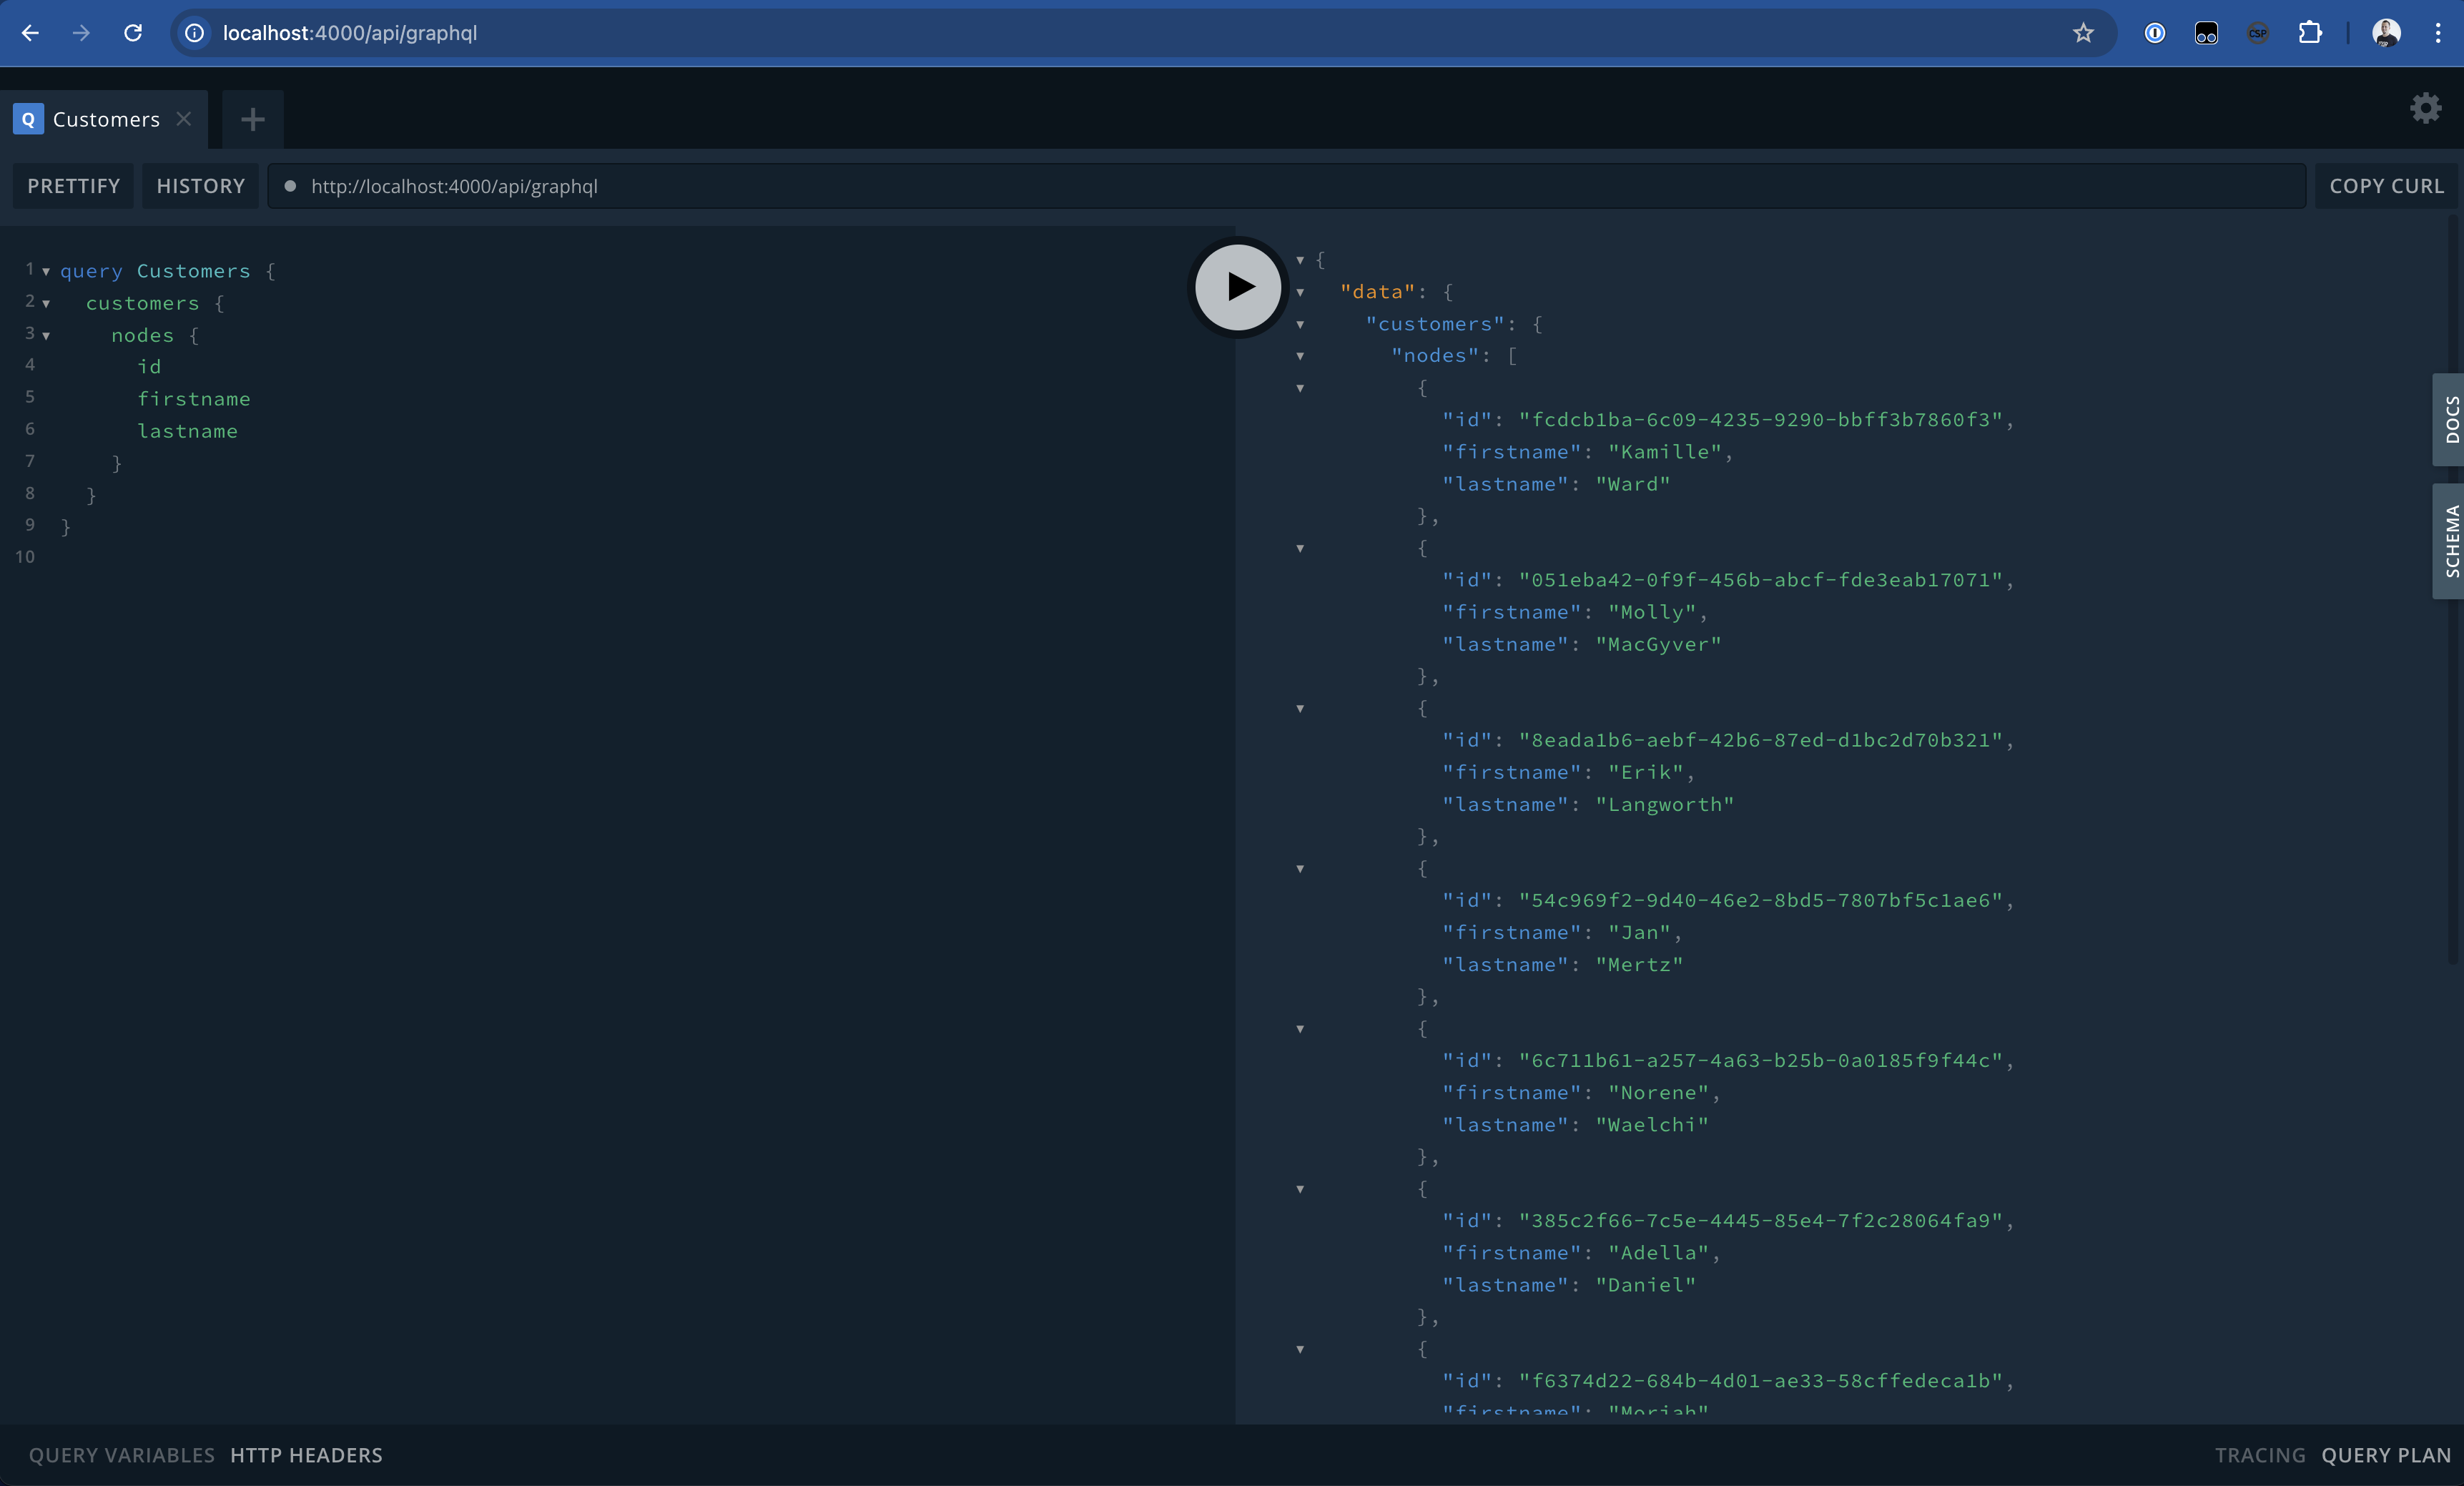Bookmark this page with the star icon

(2083, 33)
